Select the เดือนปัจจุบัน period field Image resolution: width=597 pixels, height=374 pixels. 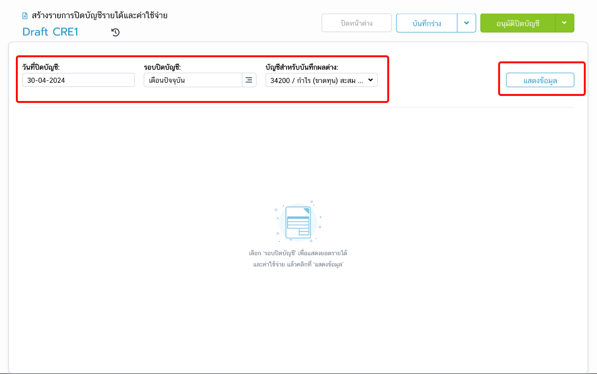click(x=193, y=80)
